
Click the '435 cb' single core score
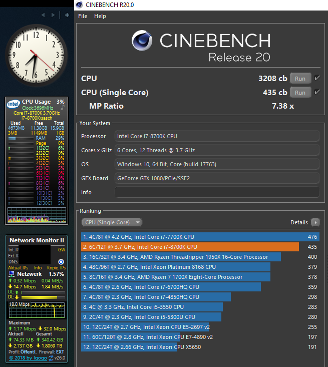[x=275, y=93]
